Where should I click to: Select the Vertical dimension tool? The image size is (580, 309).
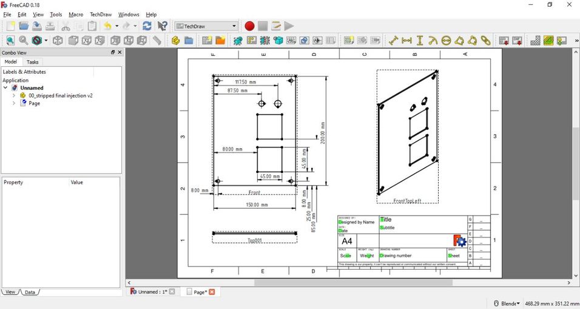[420, 40]
